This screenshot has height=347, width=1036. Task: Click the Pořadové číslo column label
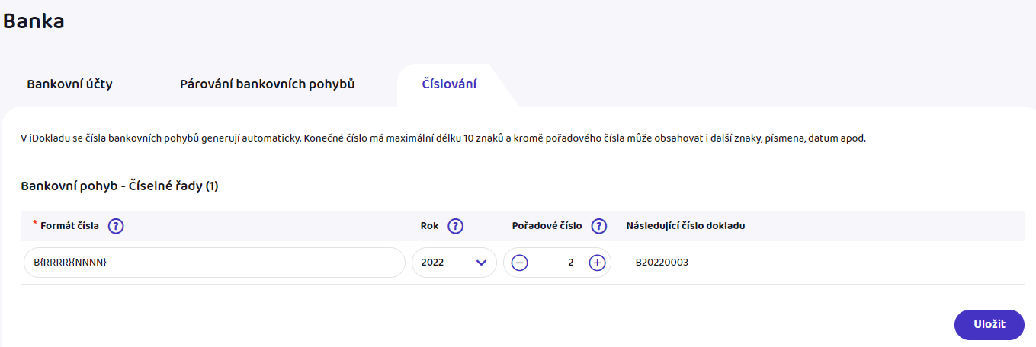[547, 226]
